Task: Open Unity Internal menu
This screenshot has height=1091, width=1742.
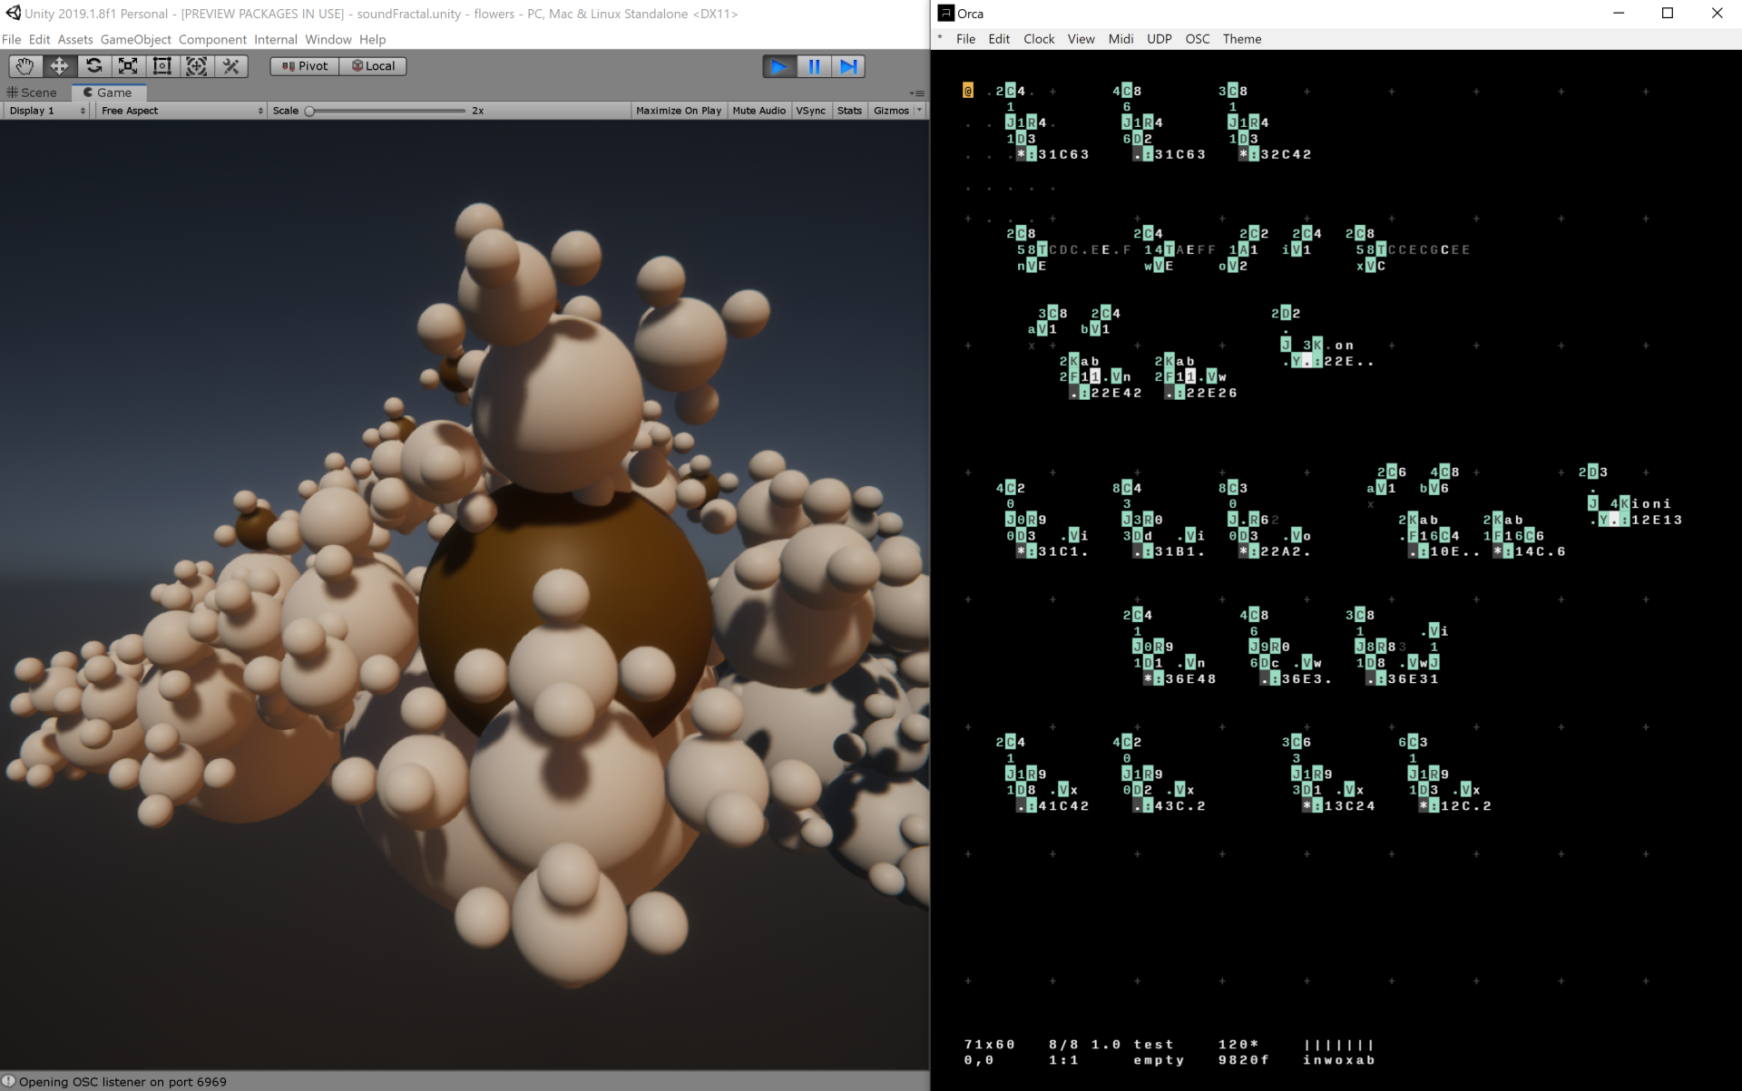Action: point(276,39)
